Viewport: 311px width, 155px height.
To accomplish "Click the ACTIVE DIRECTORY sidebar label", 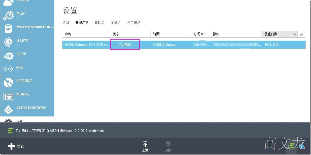I will click(x=31, y=108).
